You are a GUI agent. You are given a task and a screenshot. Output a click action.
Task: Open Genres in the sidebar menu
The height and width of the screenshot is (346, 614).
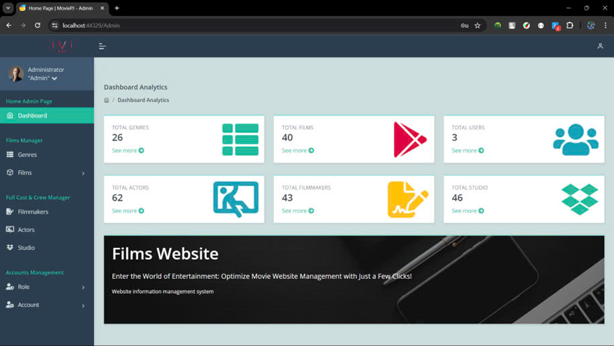[x=46, y=155]
